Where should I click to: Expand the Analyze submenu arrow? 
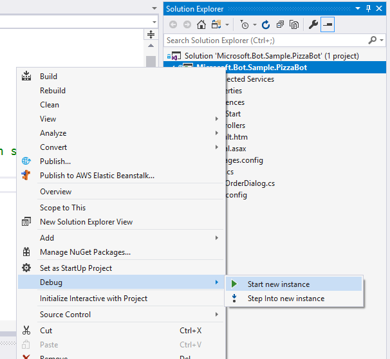pos(217,133)
